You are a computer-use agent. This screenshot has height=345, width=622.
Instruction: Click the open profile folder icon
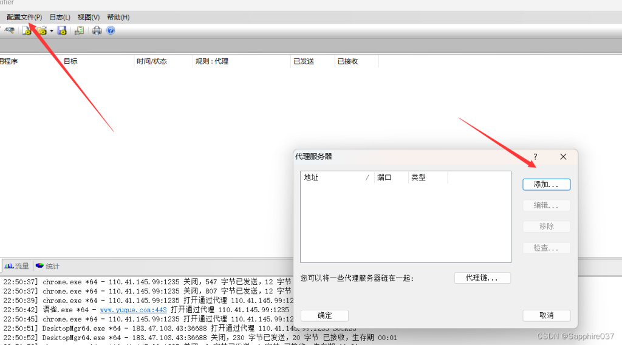[x=41, y=30]
